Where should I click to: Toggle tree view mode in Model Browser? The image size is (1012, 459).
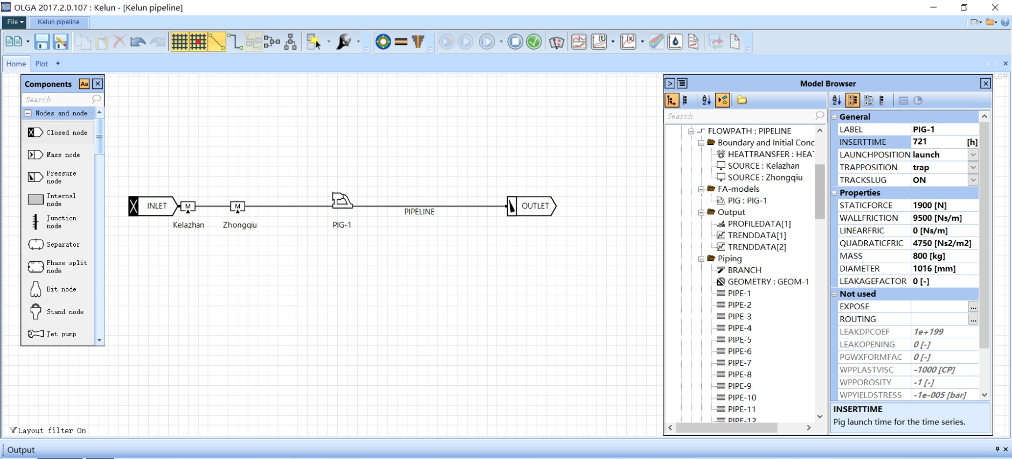[671, 100]
